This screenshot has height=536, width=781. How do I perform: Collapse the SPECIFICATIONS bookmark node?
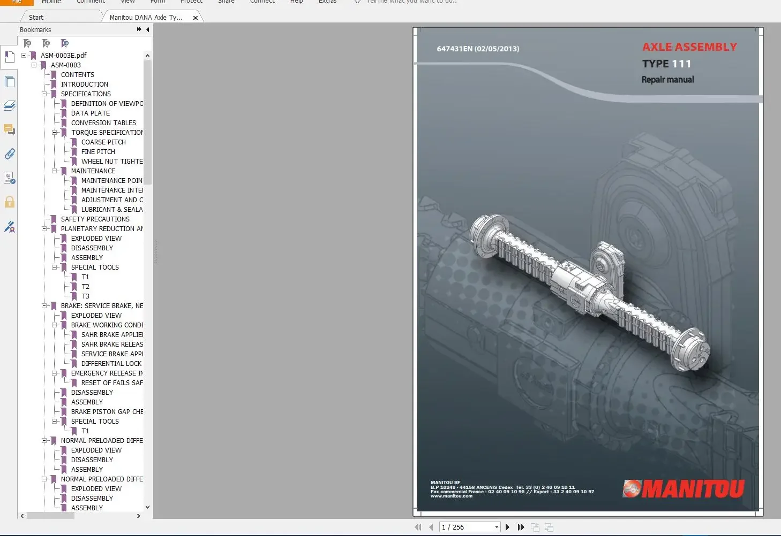point(44,94)
